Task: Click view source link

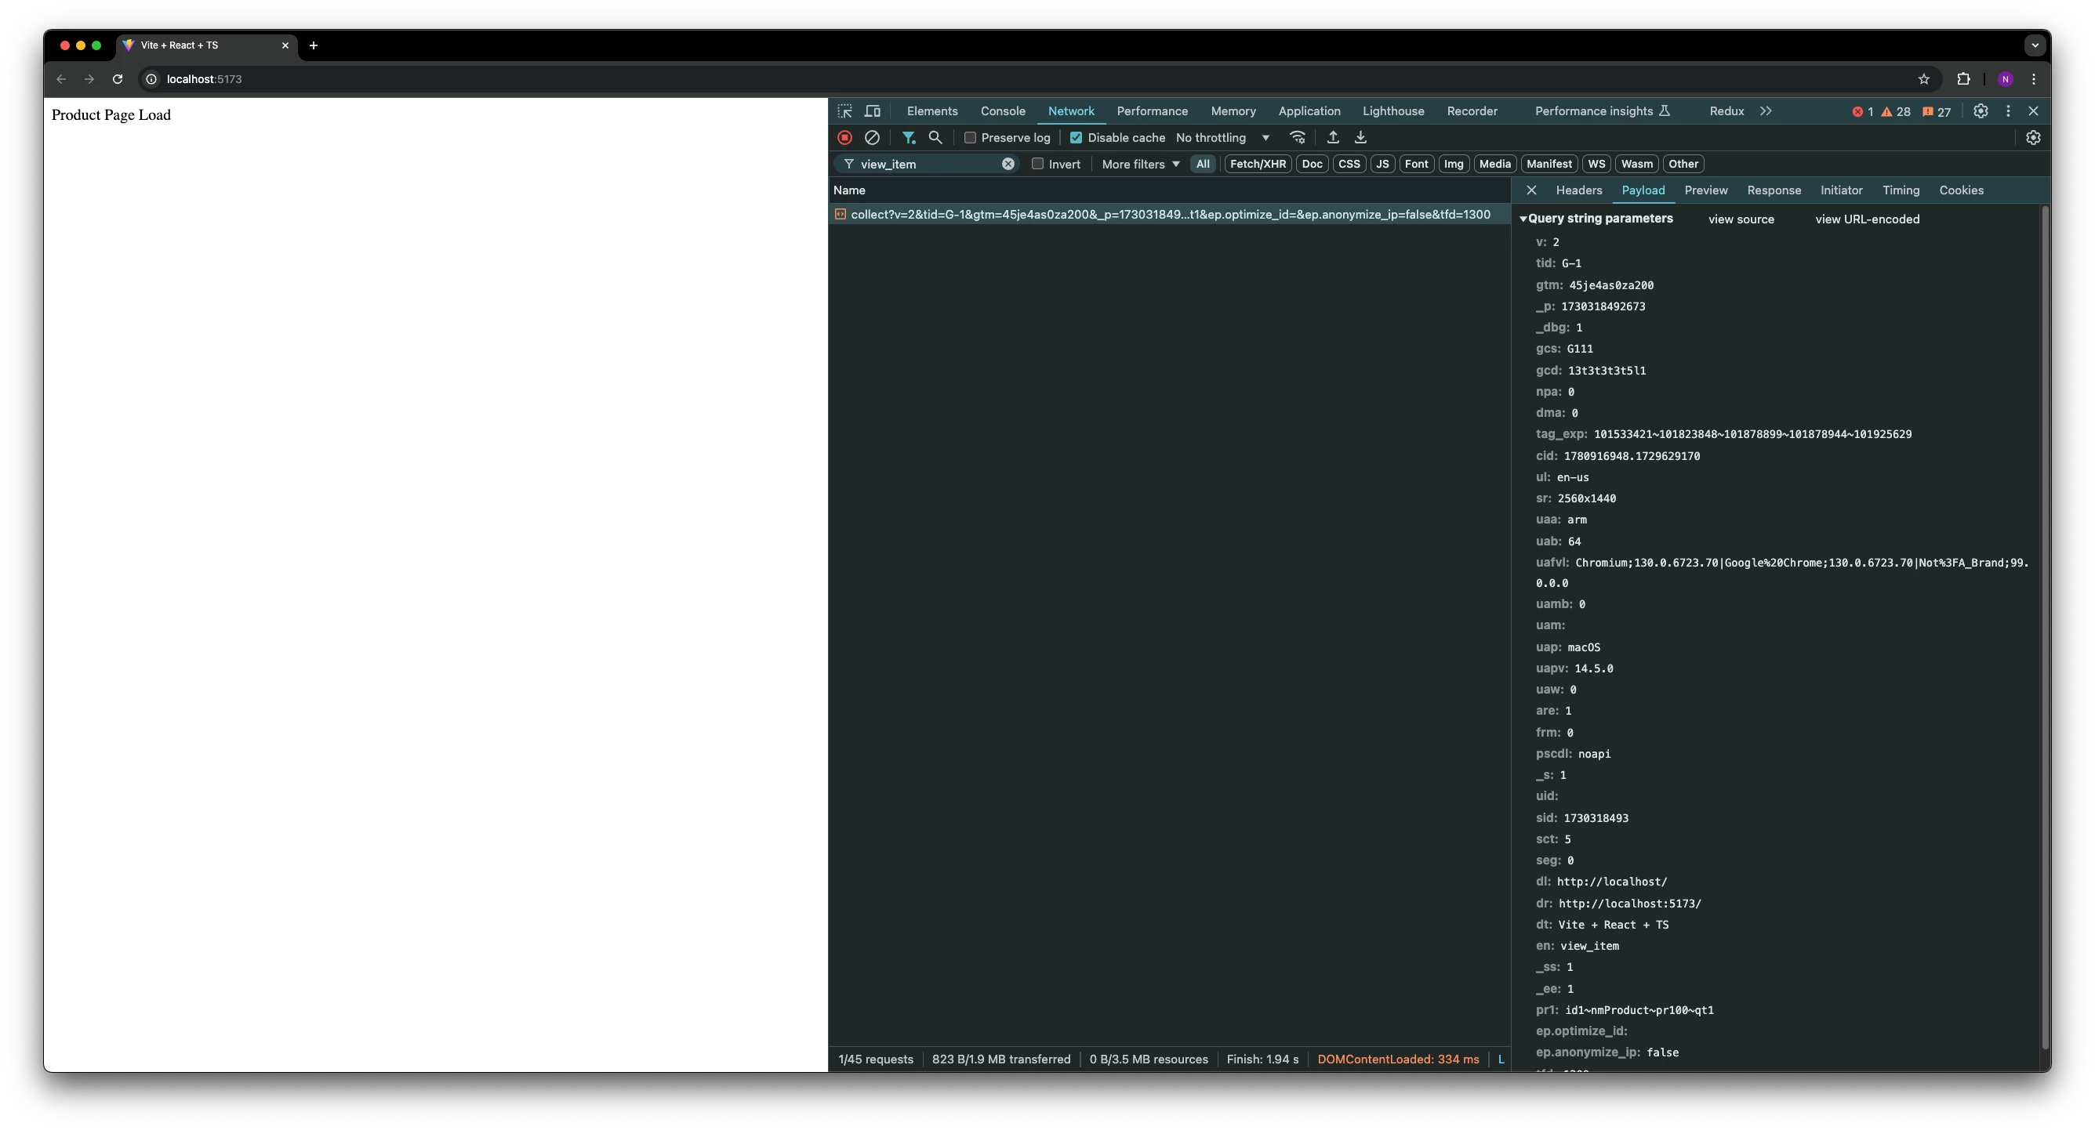Action: (1741, 219)
